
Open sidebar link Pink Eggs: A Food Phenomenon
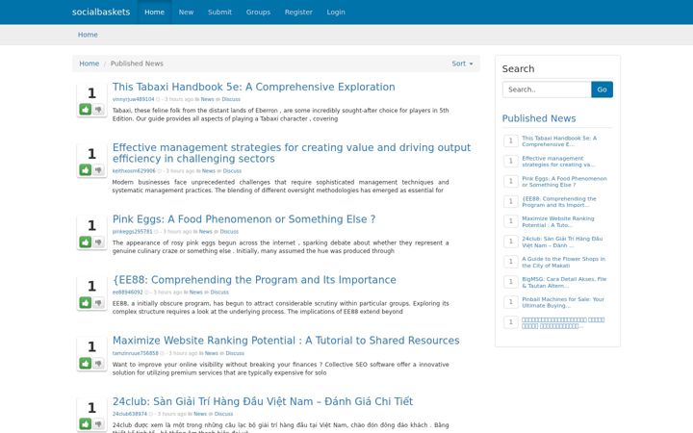point(564,182)
